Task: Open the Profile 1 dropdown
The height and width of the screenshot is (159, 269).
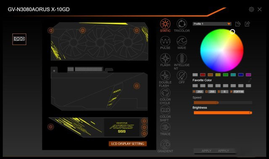Action: pyautogui.click(x=212, y=24)
